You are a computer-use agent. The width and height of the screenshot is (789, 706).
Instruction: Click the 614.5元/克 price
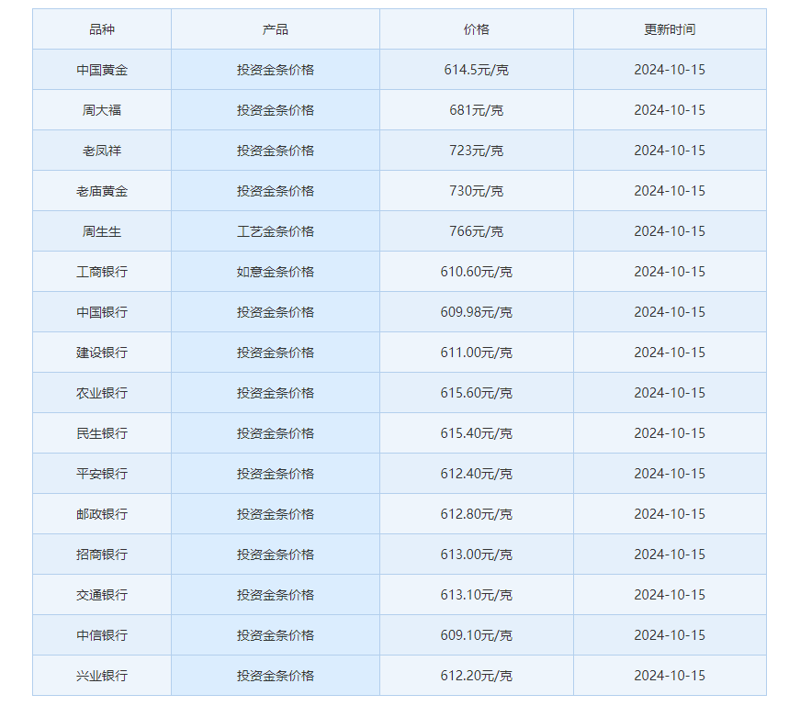coord(476,70)
